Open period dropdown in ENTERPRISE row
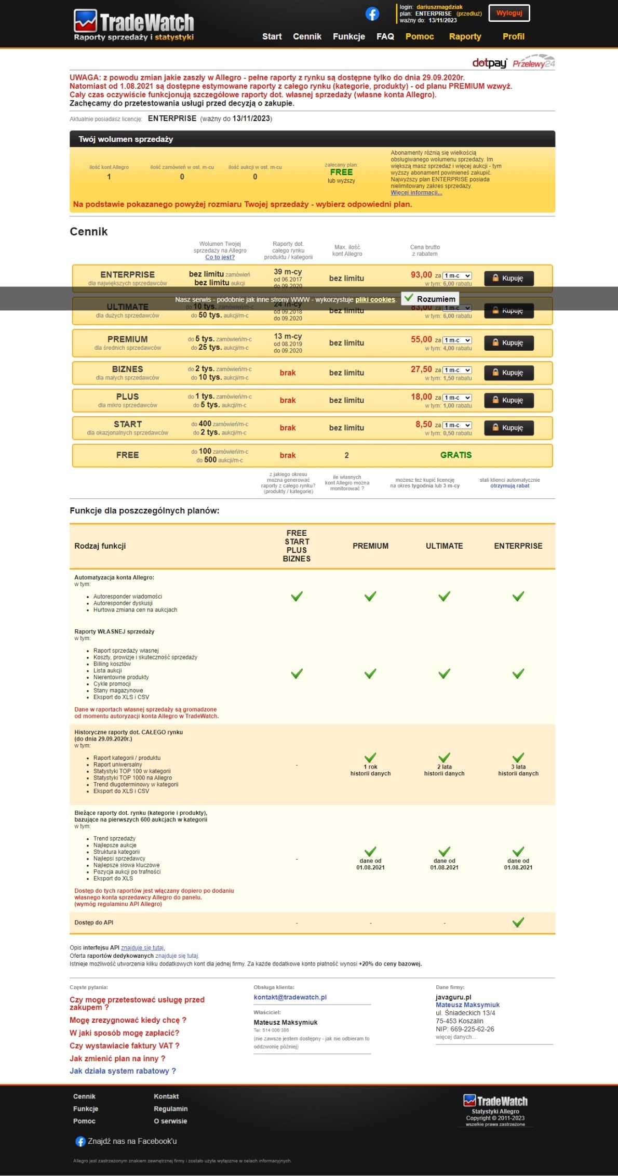618x1176 pixels. 457,276
